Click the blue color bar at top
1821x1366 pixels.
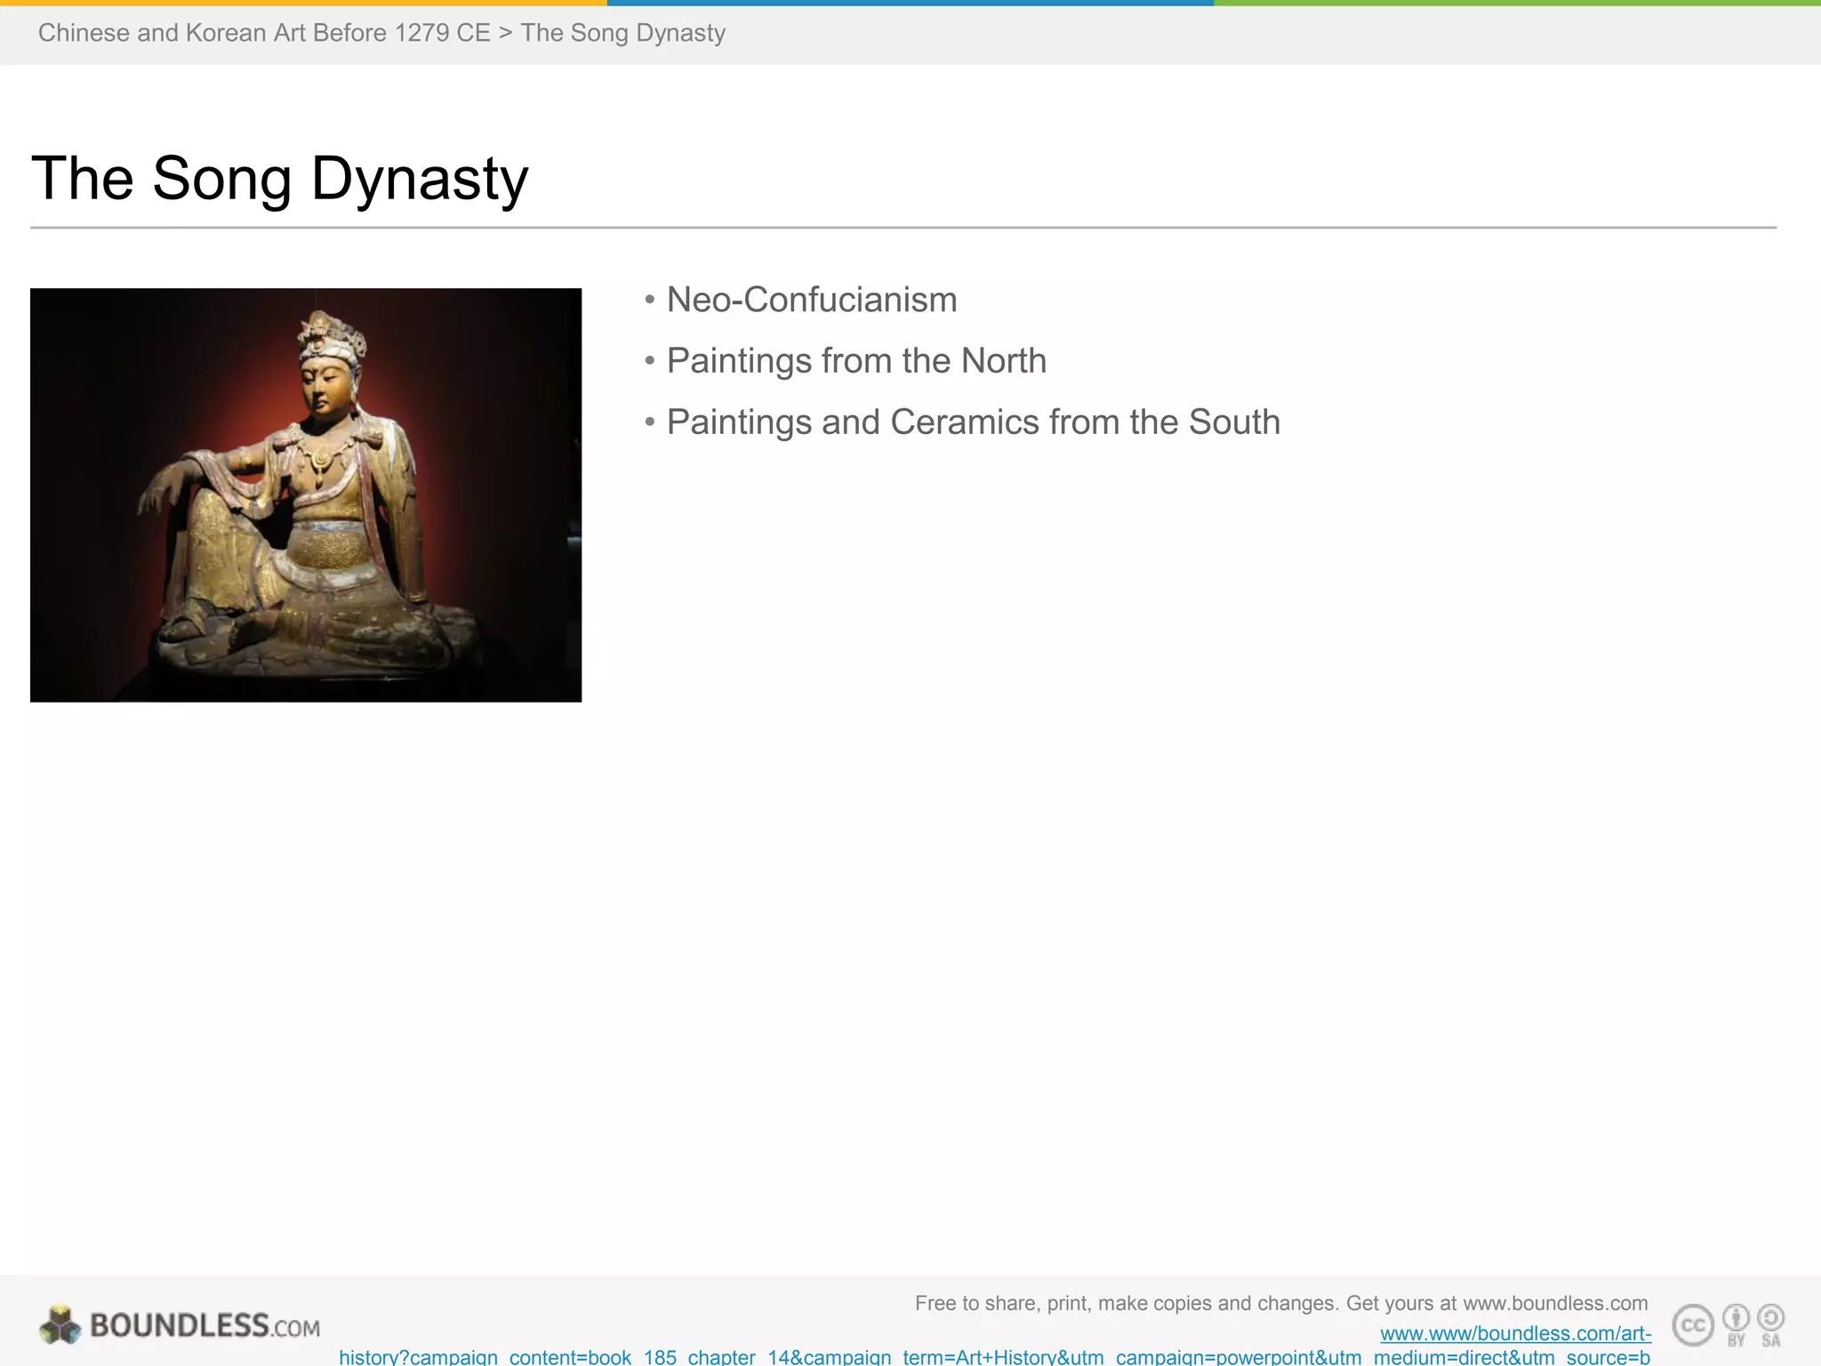click(x=910, y=3)
